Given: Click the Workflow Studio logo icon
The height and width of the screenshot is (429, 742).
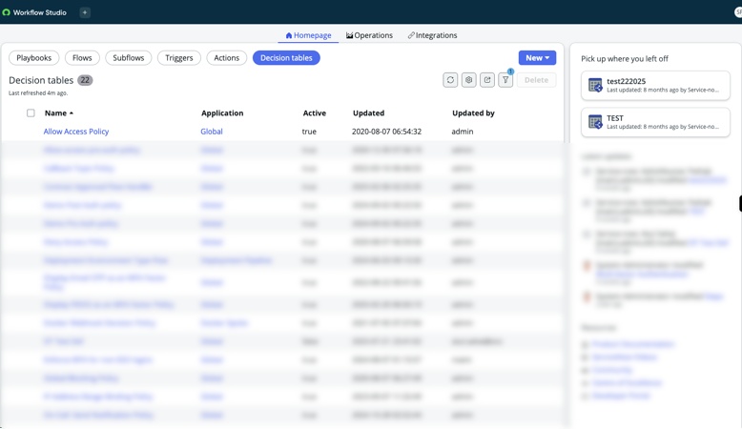Looking at the screenshot, I should tap(6, 12).
